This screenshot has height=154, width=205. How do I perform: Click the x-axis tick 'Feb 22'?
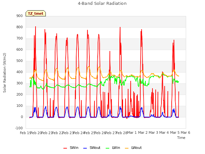pos(57,133)
